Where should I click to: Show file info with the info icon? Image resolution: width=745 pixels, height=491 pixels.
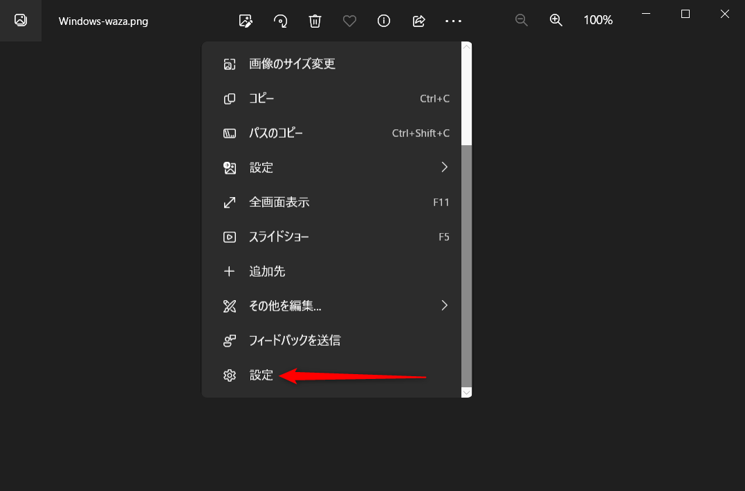click(x=384, y=21)
